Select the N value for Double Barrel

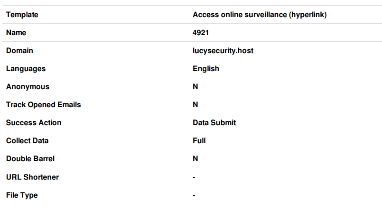point(196,159)
